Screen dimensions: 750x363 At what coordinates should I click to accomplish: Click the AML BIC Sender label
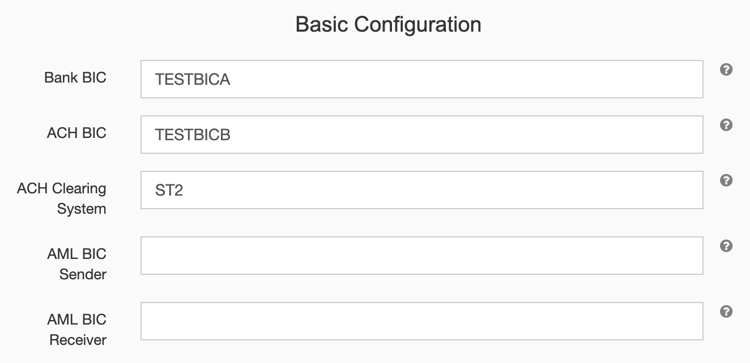[76, 264]
